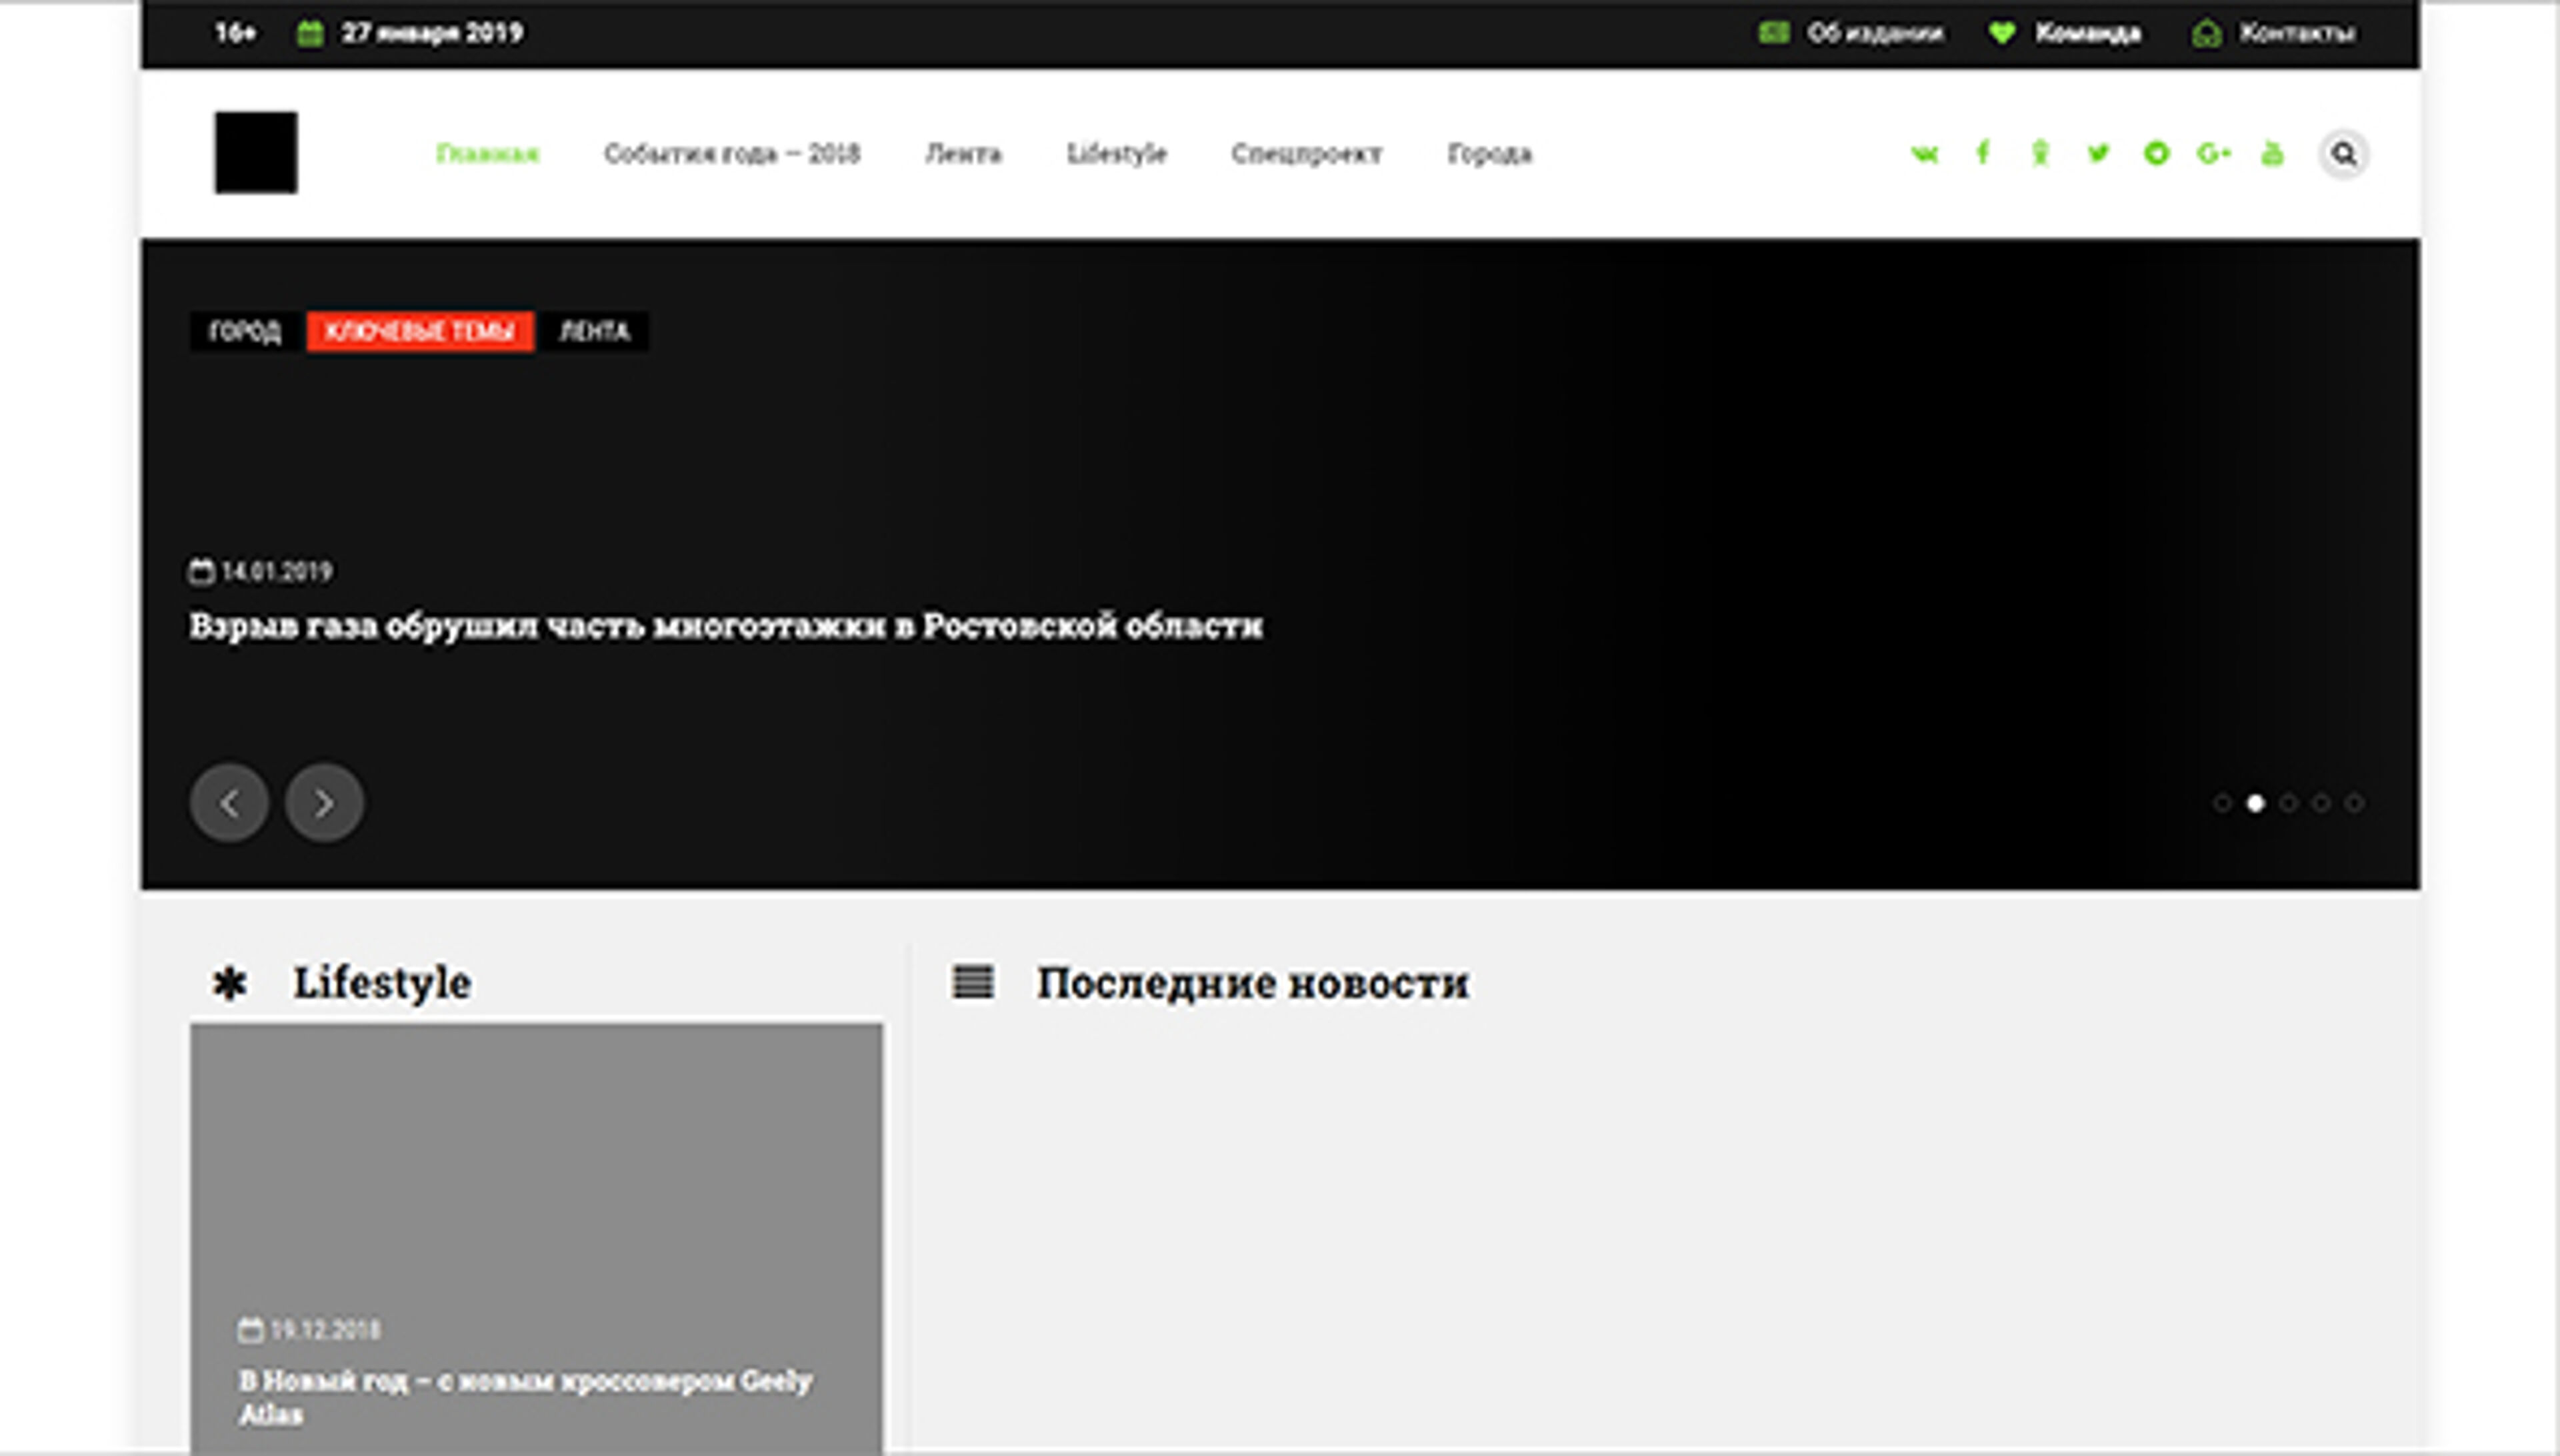Open the Twitter social icon
The image size is (2560, 1456).
click(2099, 154)
